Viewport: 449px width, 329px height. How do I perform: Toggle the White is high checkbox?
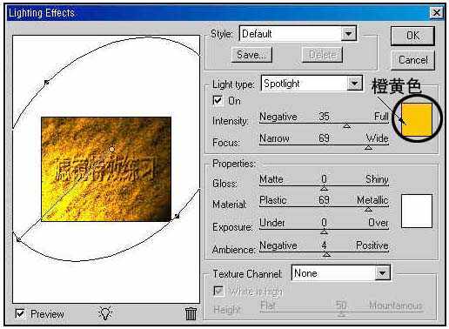pyautogui.click(x=218, y=291)
